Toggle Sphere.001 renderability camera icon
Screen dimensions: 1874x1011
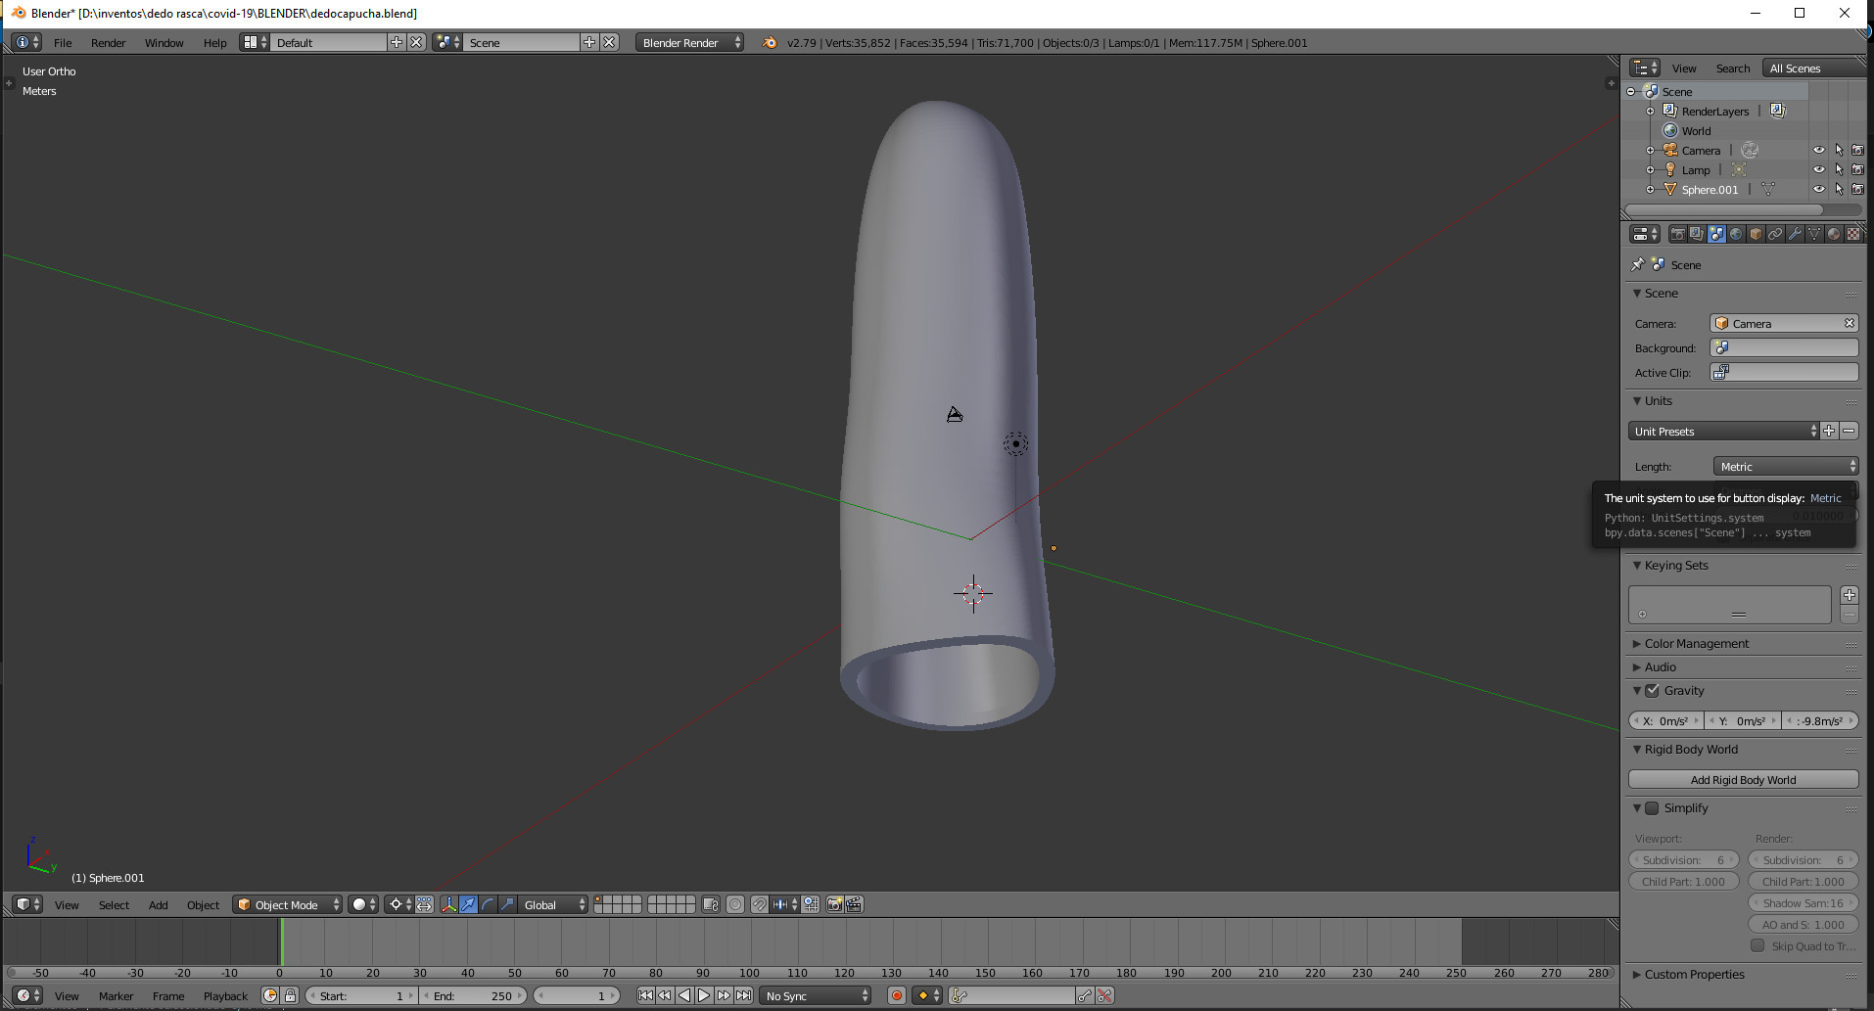pos(1857,189)
